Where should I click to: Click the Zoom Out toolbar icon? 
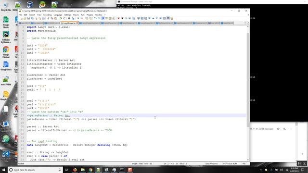[x=82, y=18]
